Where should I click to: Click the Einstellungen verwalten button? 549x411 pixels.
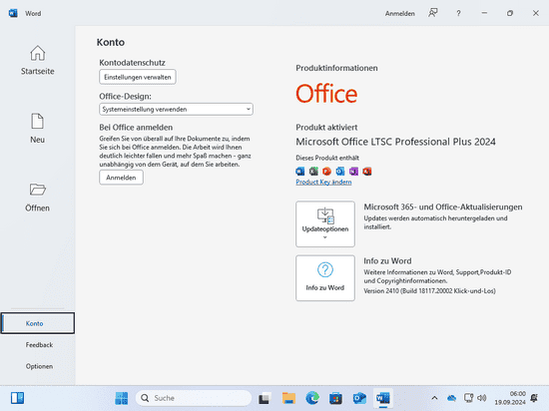tap(138, 77)
